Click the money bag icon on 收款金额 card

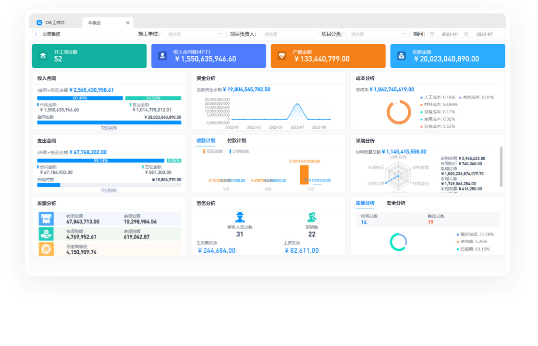(401, 56)
